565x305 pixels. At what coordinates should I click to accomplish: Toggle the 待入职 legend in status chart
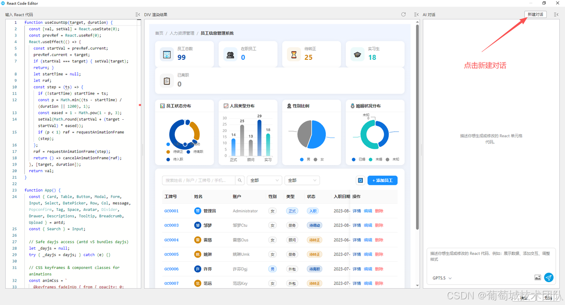[175, 159]
